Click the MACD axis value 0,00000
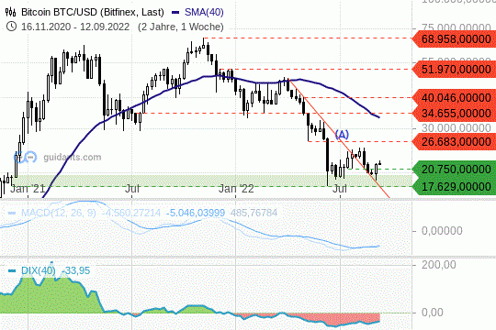Image resolution: width=496 pixels, height=330 pixels. [442, 231]
